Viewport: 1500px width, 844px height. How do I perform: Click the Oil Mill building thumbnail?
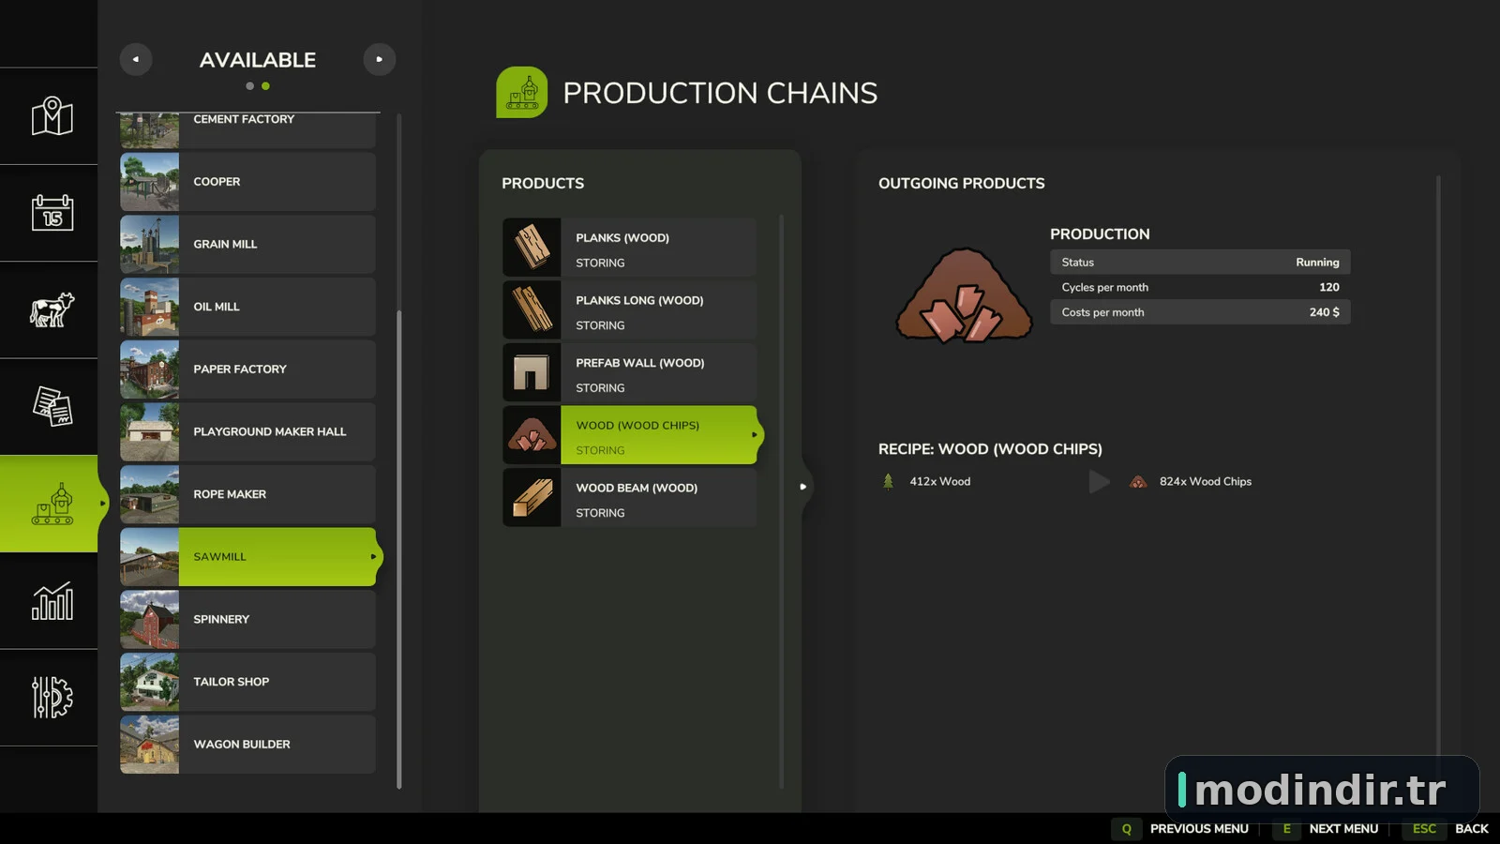[149, 307]
